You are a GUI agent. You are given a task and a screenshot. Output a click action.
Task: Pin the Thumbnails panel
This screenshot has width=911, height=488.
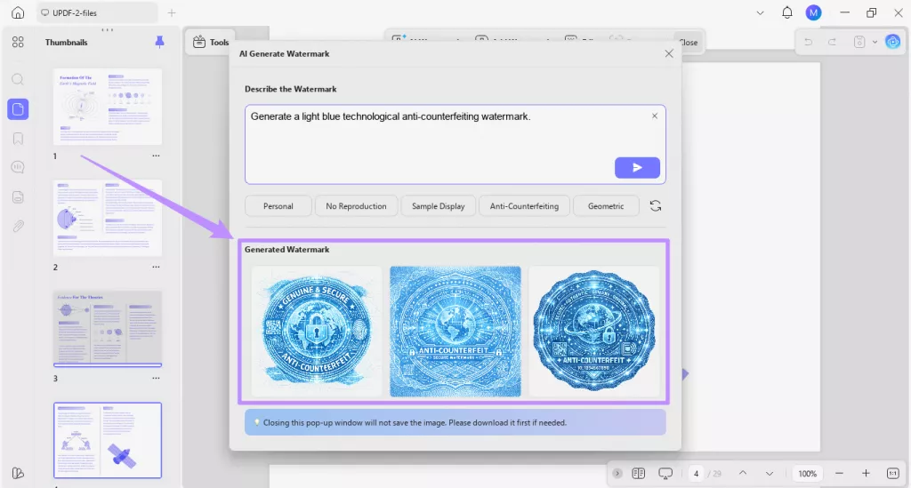click(159, 42)
